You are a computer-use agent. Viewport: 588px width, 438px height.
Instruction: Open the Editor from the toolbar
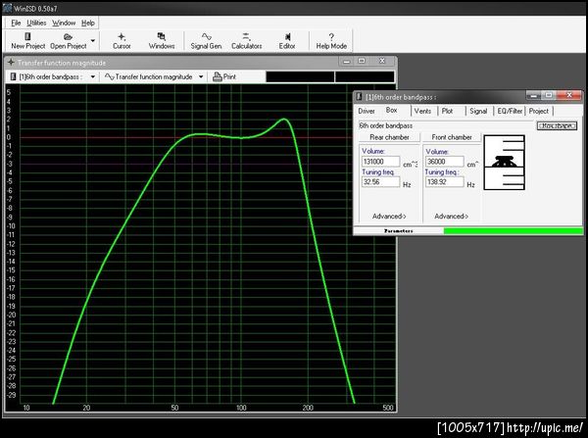(x=286, y=36)
